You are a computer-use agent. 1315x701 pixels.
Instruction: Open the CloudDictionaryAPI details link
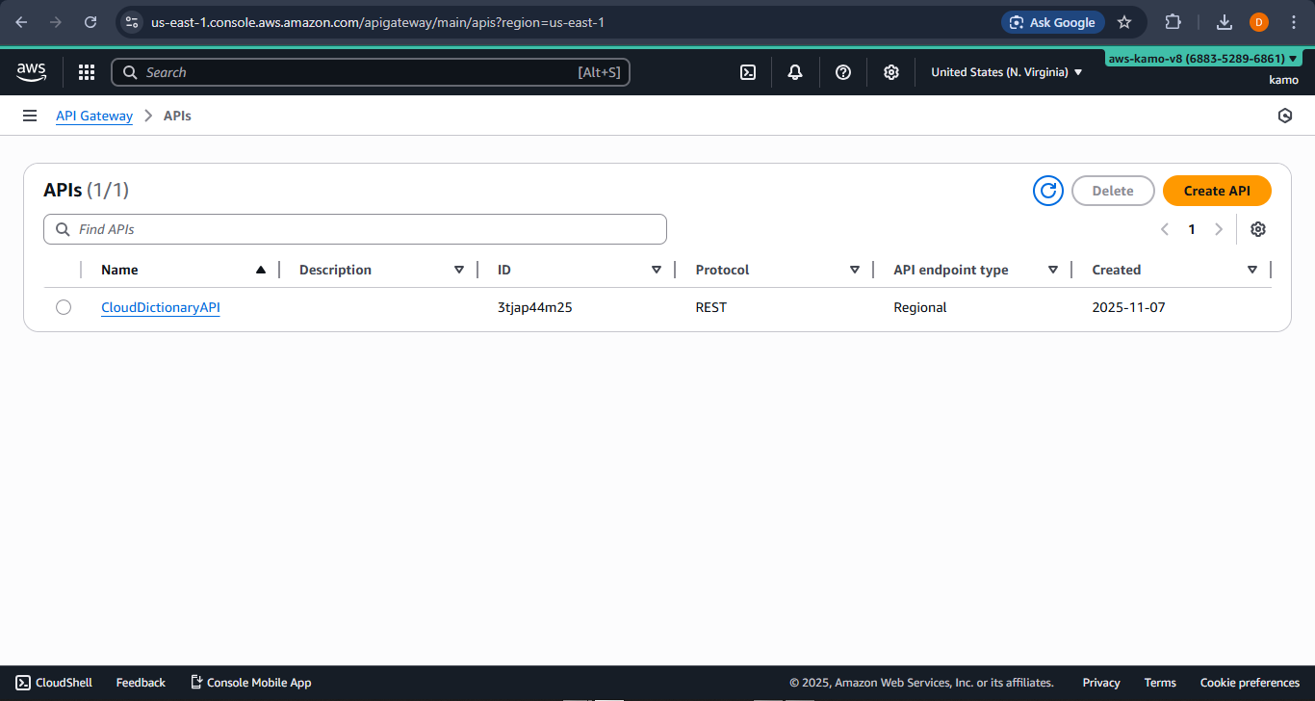pyautogui.click(x=160, y=307)
